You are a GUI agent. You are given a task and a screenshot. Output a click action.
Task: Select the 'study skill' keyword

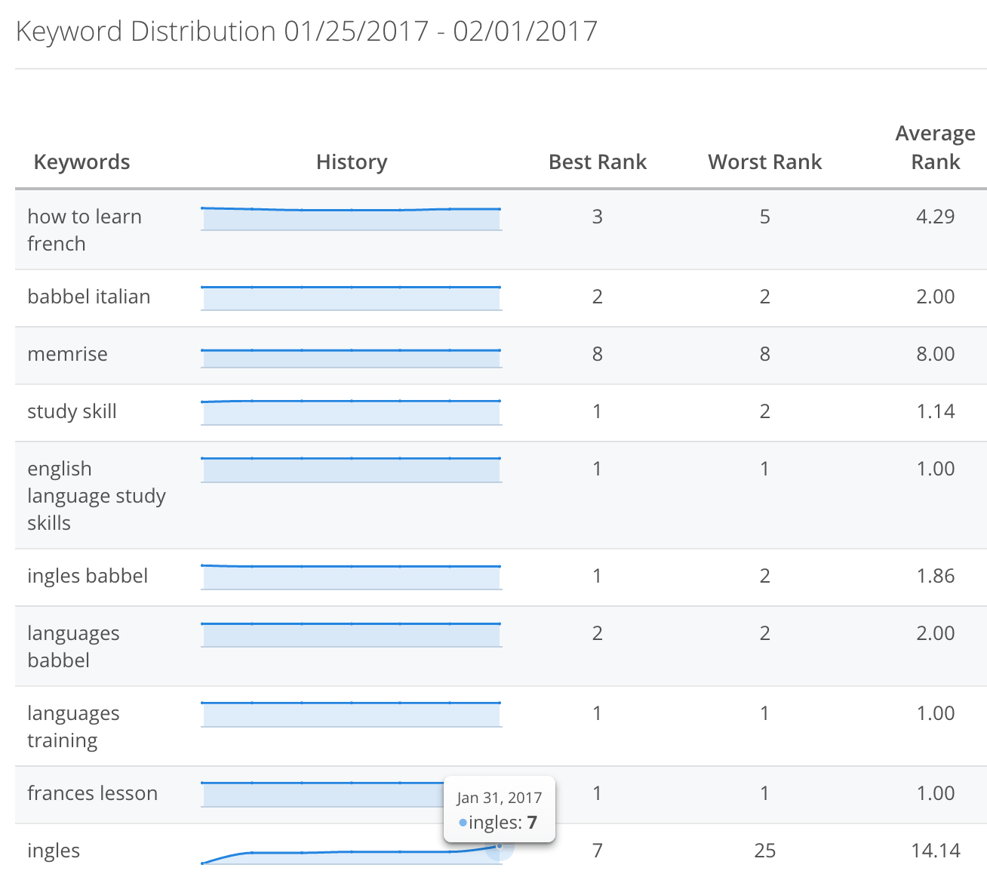point(72,411)
